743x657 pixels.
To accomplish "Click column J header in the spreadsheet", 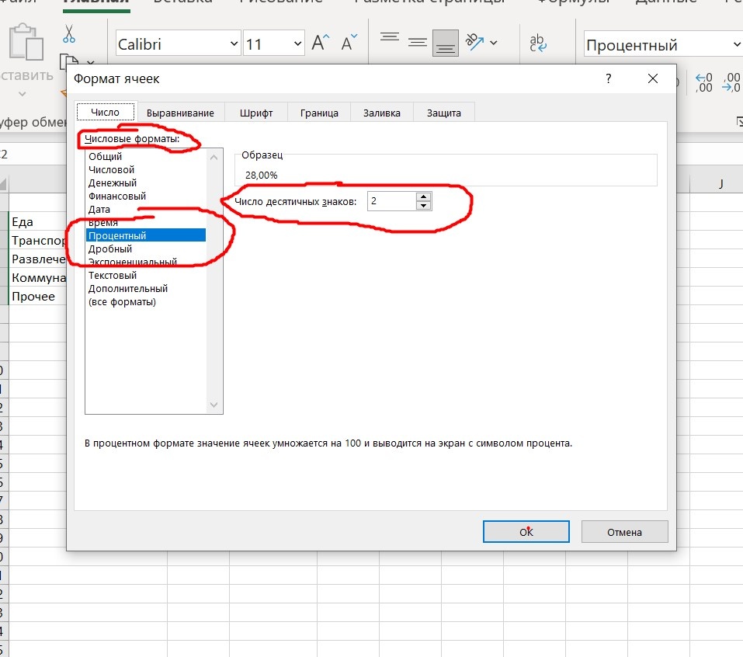I will [721, 184].
